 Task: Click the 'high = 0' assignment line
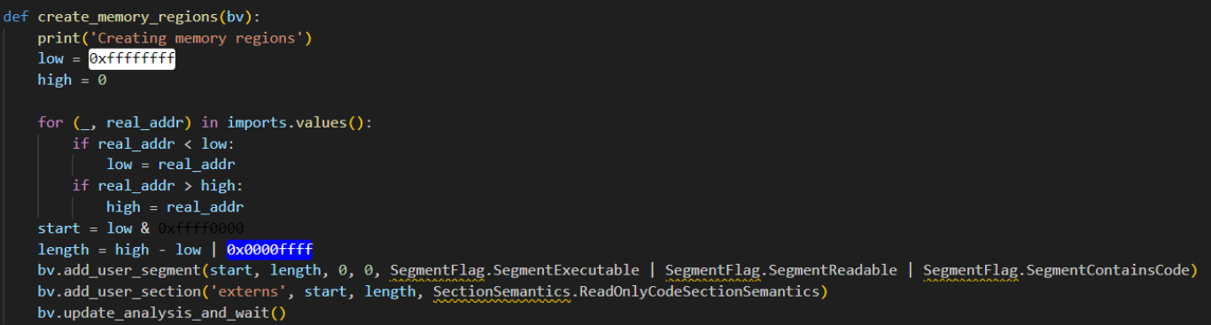pos(72,81)
